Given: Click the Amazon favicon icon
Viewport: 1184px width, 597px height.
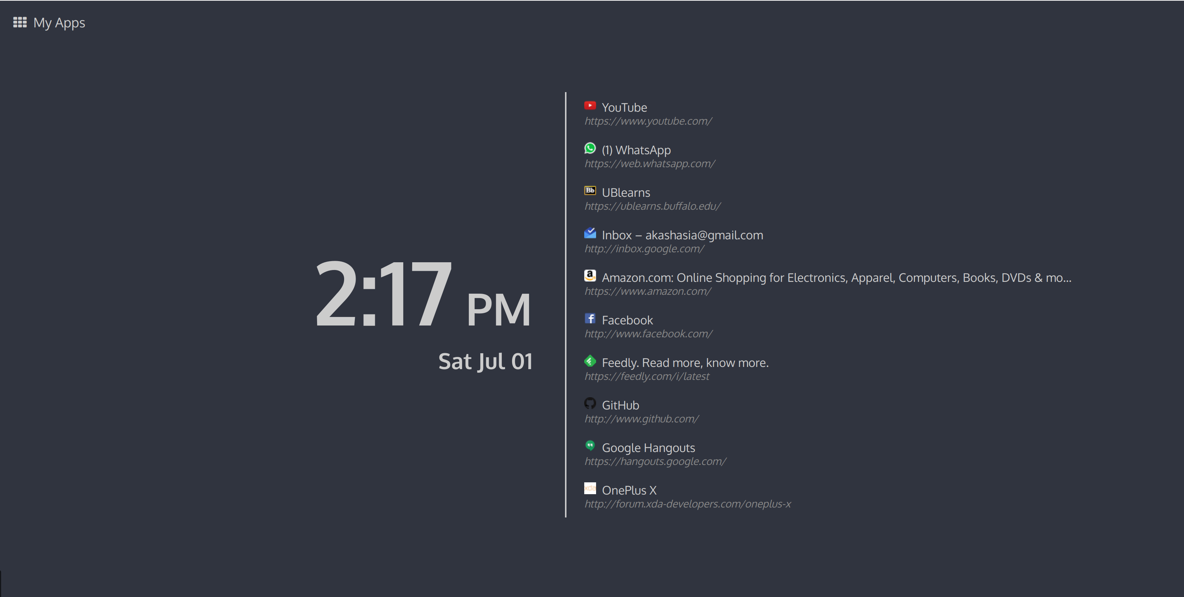Looking at the screenshot, I should 590,276.
